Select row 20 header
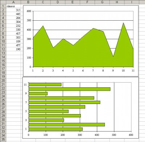145x142 pixels. point(3,80)
